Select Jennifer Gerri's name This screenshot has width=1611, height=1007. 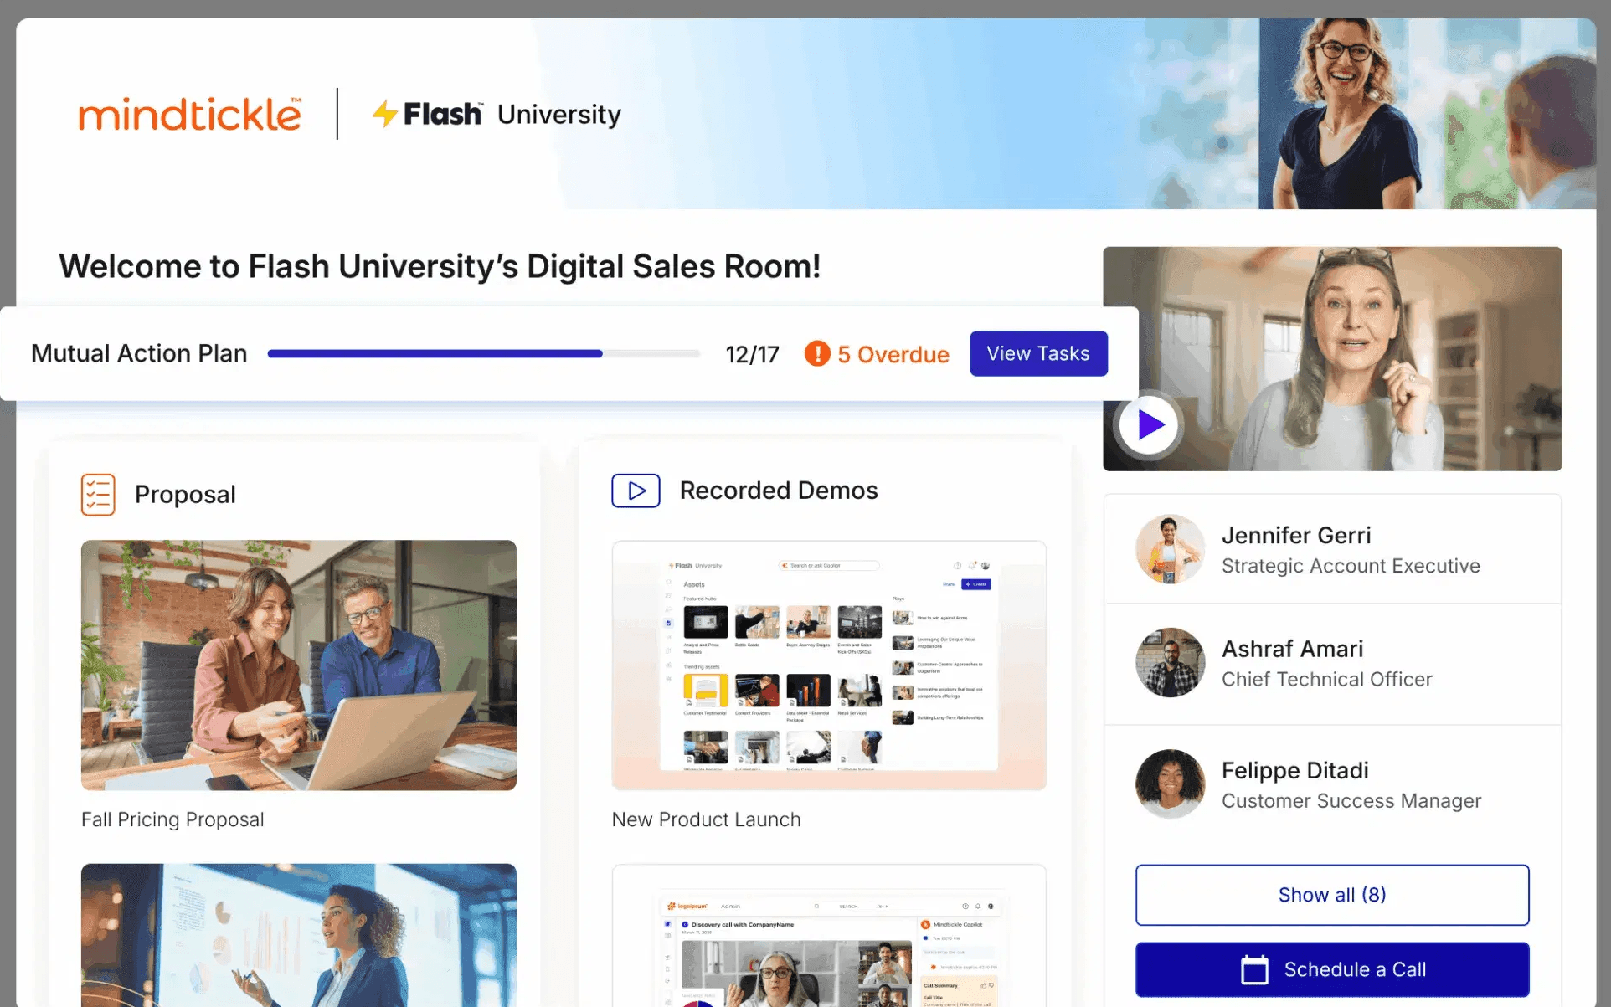1296,535
